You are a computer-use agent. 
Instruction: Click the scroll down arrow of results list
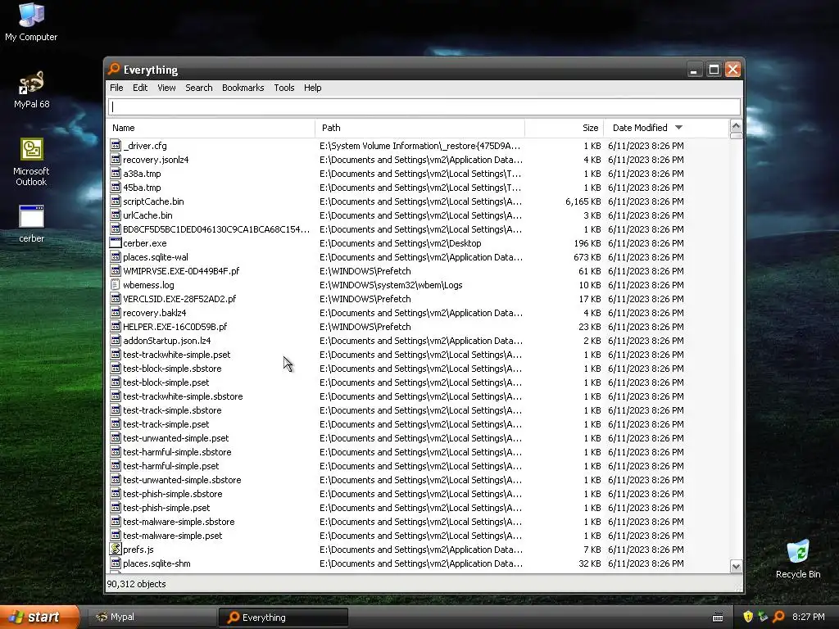pyautogui.click(x=736, y=567)
